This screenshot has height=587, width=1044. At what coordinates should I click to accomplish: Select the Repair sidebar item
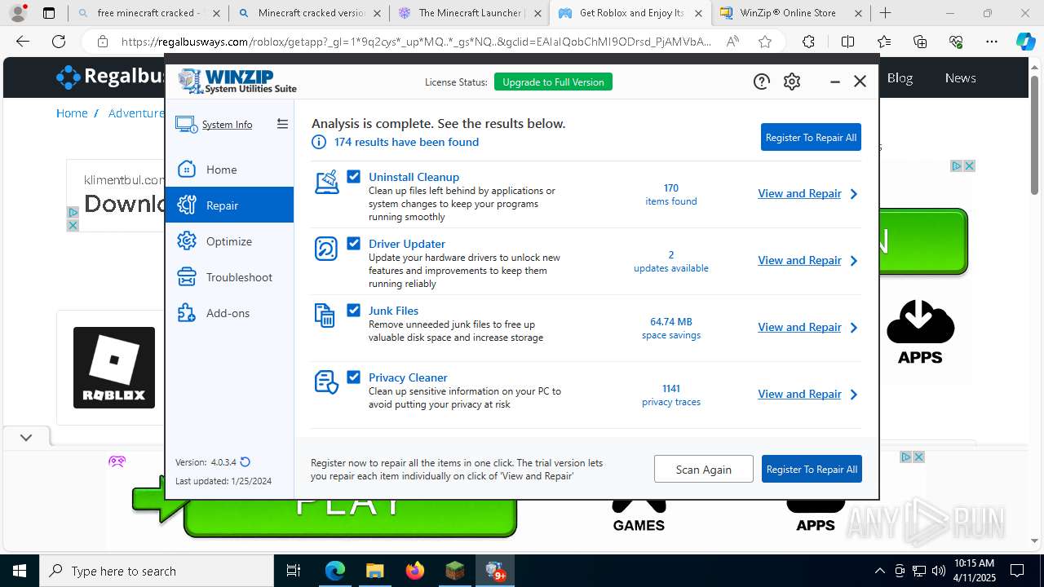point(229,205)
